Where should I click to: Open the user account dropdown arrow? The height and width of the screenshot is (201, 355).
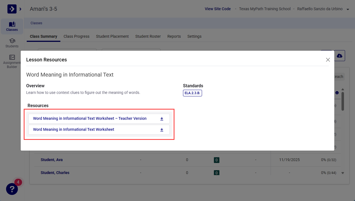[x=348, y=9]
